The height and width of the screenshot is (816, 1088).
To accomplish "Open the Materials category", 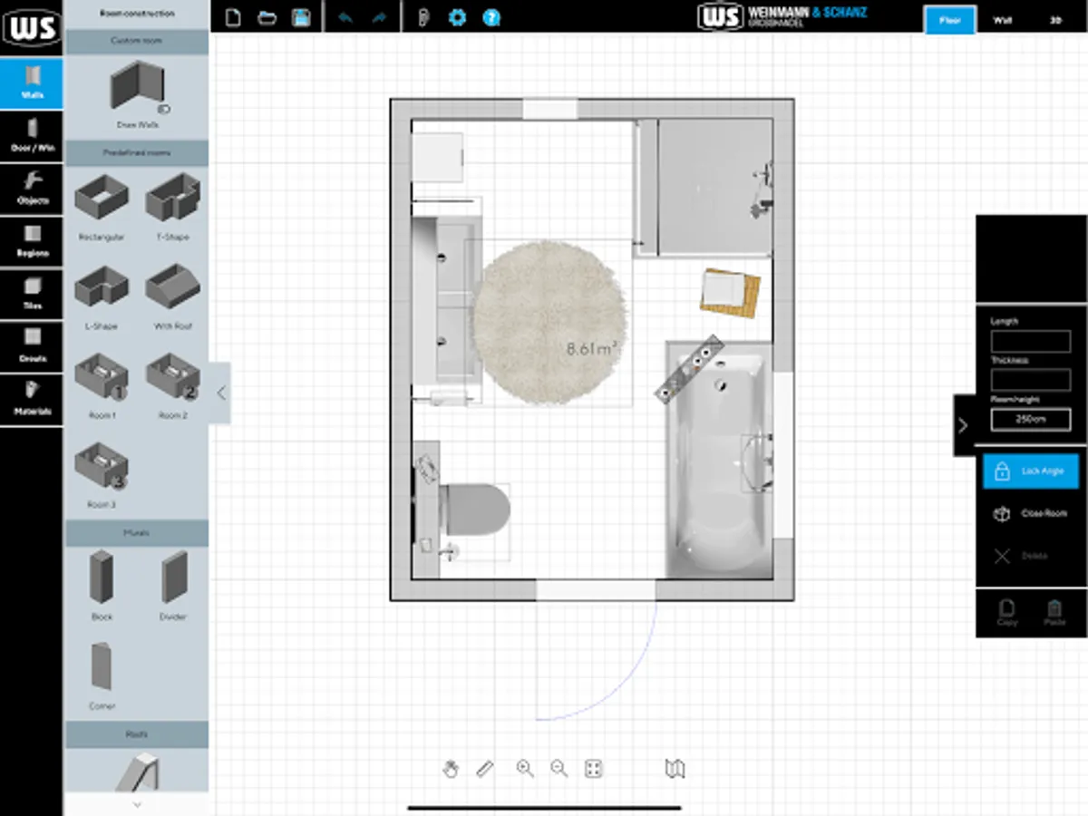I will [32, 399].
